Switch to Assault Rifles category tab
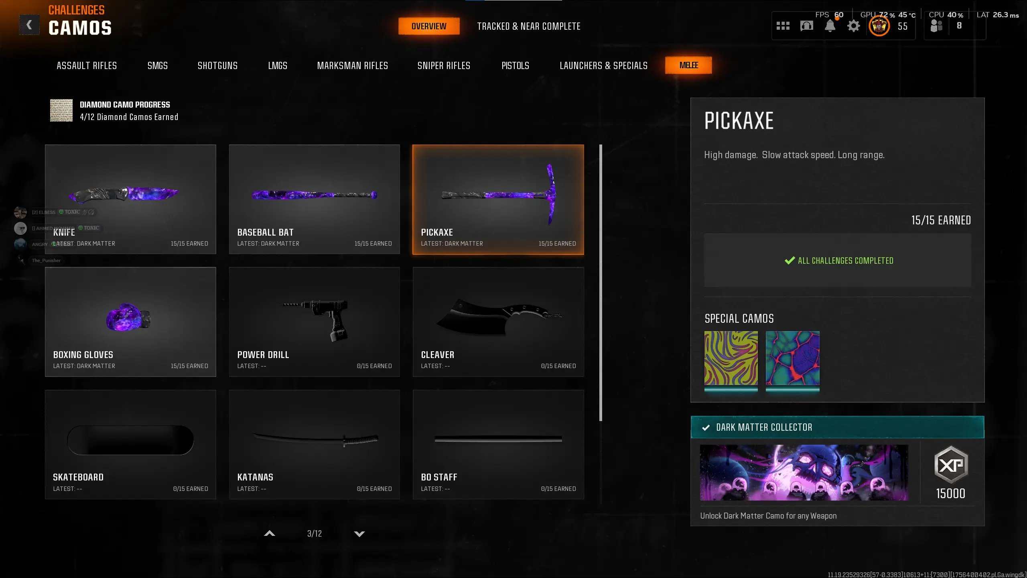1027x578 pixels. pos(87,65)
